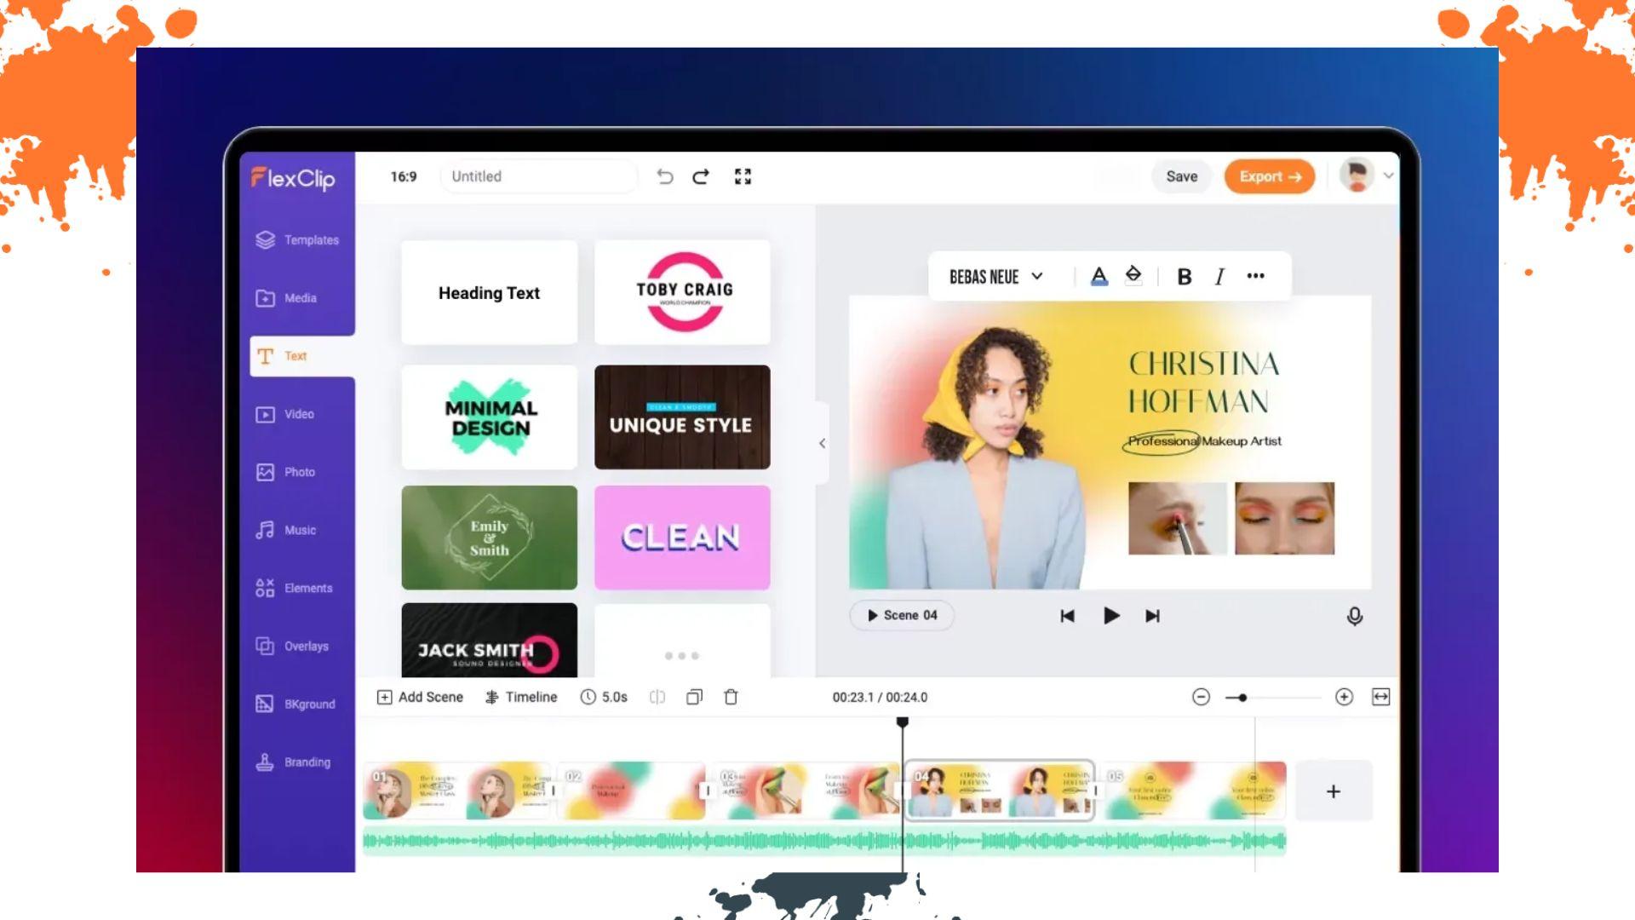Add the Heading Text style

point(489,292)
